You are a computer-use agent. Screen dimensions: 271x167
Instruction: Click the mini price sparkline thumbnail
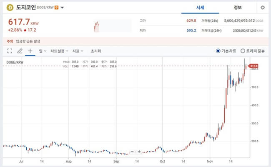click(113, 25)
